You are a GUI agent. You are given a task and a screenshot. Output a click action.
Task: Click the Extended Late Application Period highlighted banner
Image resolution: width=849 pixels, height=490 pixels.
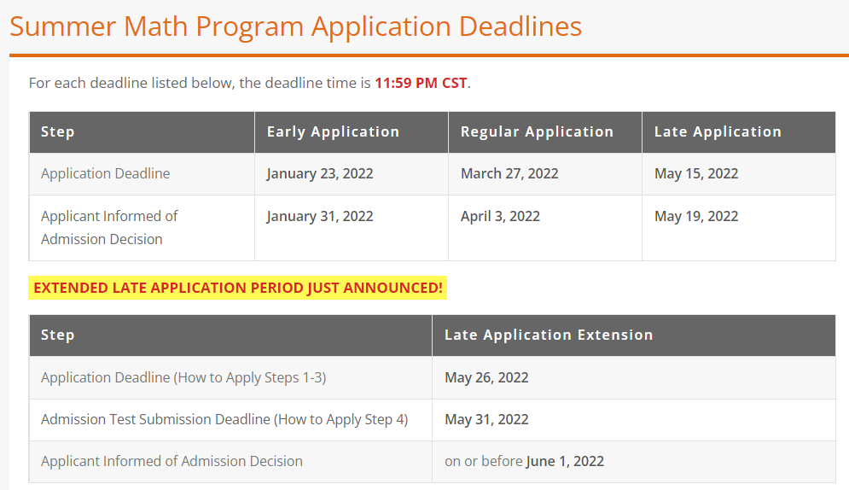click(238, 288)
